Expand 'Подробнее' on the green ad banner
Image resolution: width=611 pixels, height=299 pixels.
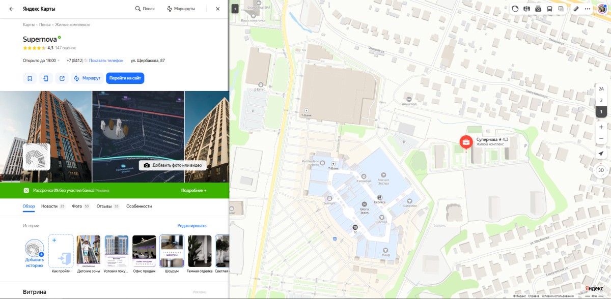193,190
